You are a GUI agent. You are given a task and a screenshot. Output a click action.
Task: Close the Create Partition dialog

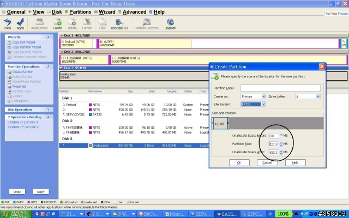[322, 66]
